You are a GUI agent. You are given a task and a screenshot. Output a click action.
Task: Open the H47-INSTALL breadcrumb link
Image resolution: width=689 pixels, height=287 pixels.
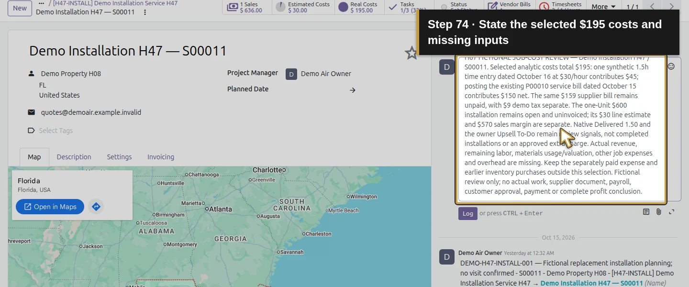point(115,3)
